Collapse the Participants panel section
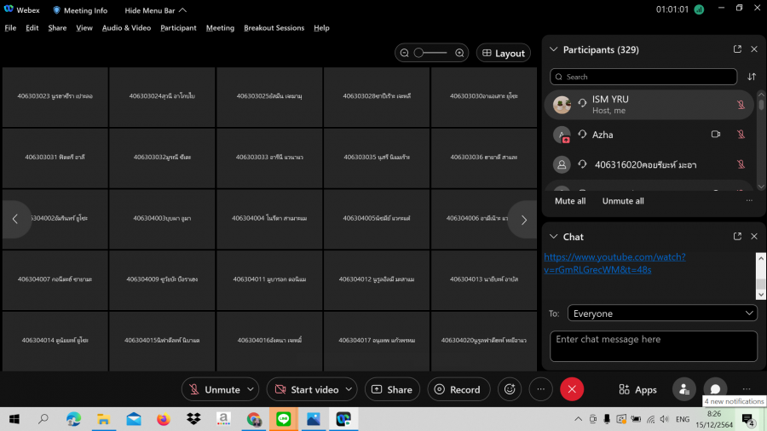This screenshot has height=431, width=767. [x=553, y=49]
